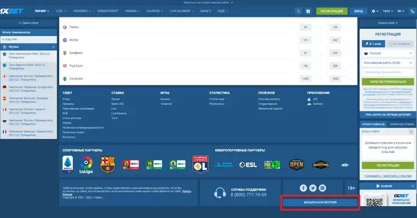The width and height of the screenshot is (417, 218).
Task: Open Facebook social page
Action: [x=303, y=188]
